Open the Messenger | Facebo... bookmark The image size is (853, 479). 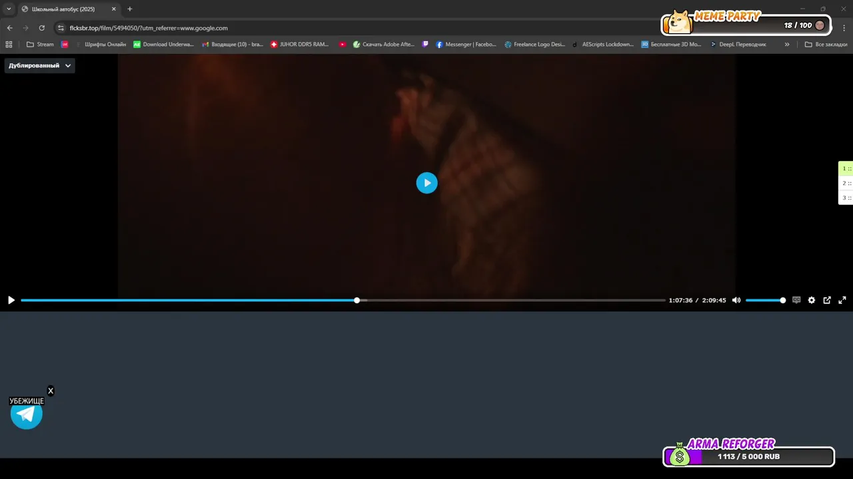click(466, 45)
